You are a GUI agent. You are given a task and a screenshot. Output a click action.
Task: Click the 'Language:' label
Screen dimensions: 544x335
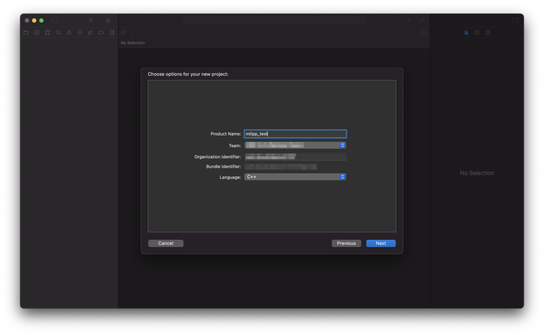point(230,177)
